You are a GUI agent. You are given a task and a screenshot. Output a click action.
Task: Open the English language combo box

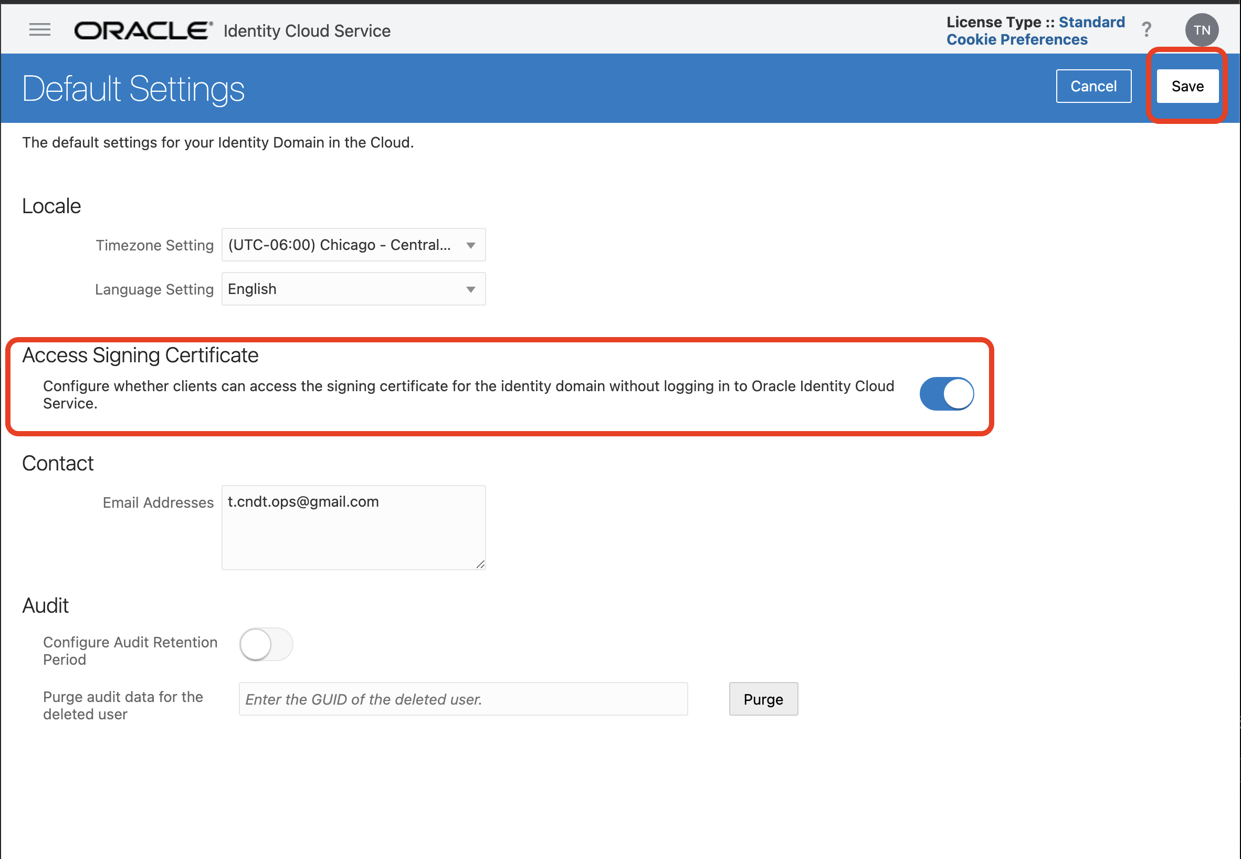(x=344, y=289)
